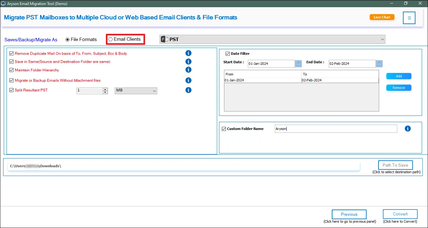
Task: Click the Start Date input field
Action: pyautogui.click(x=271, y=64)
